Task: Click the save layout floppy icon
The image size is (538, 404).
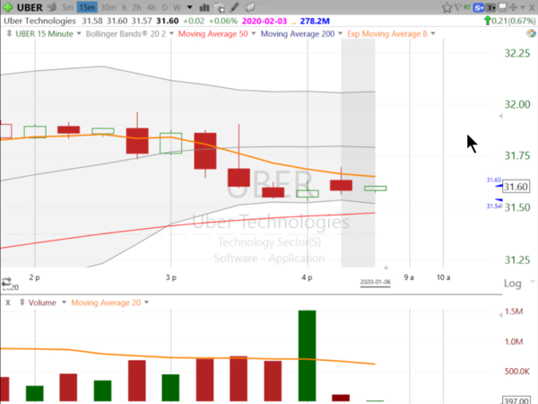Action: click(502, 7)
